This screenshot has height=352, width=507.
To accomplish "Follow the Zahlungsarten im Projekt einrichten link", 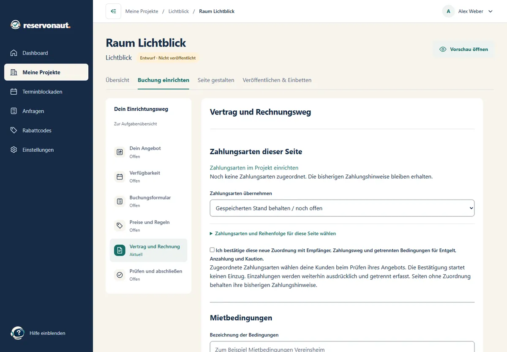I will click(x=254, y=168).
